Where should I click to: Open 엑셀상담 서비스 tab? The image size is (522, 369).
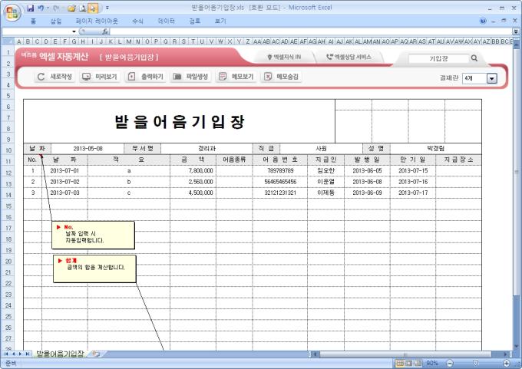349,58
